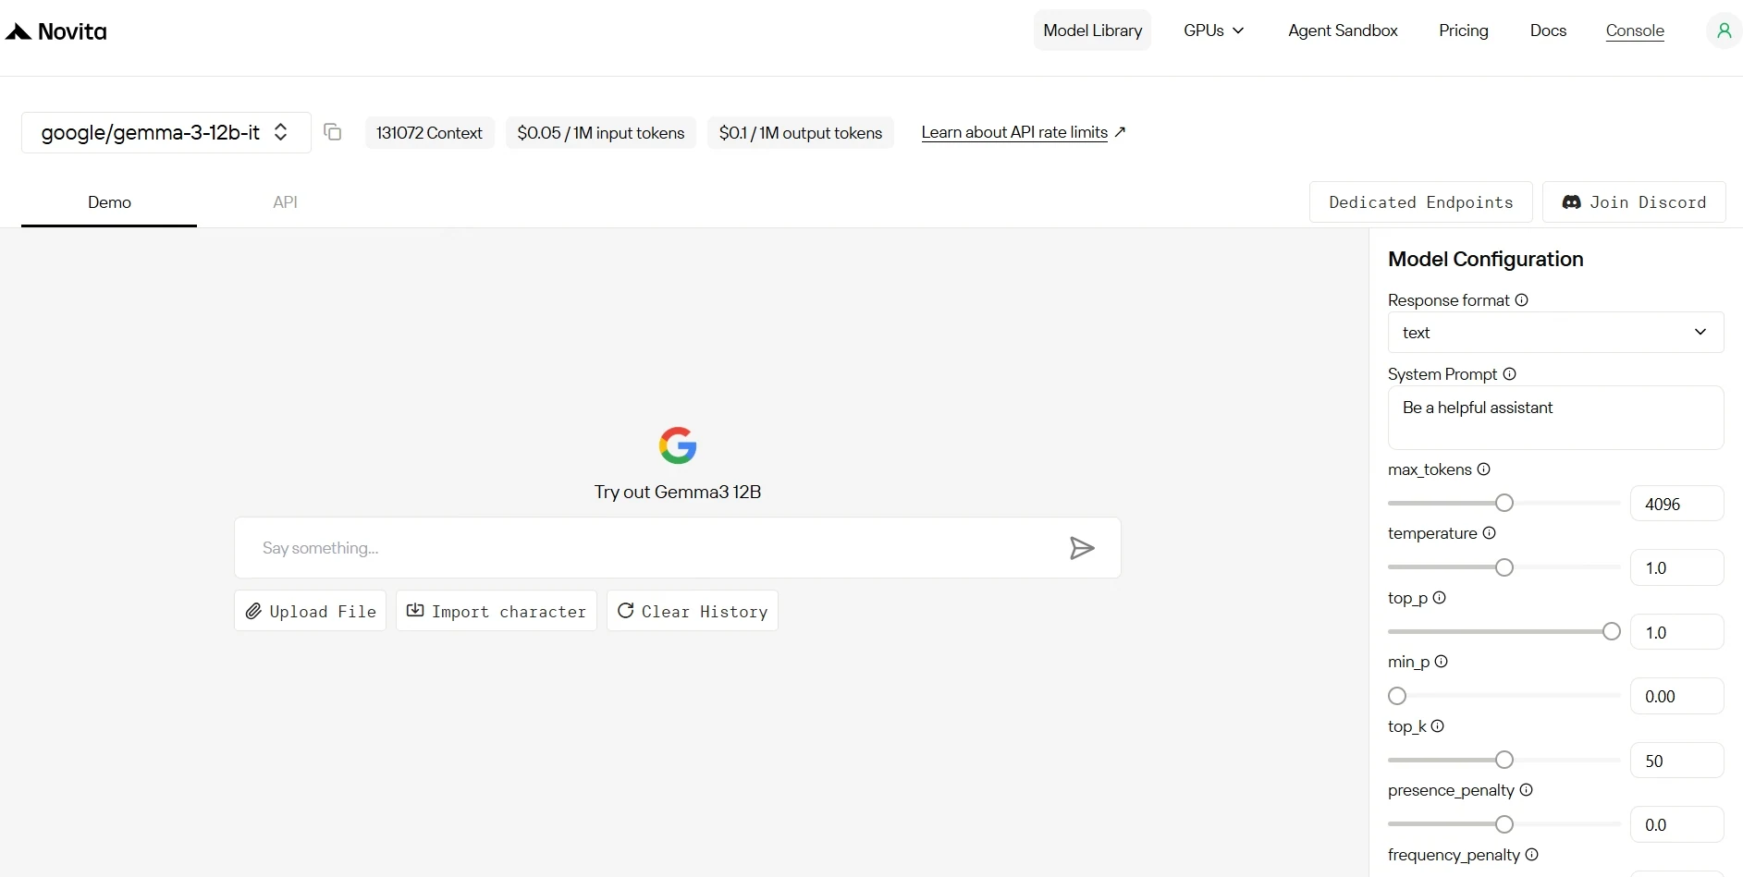
Task: Click the Try out Gemma3 12B text
Action: 678,492
